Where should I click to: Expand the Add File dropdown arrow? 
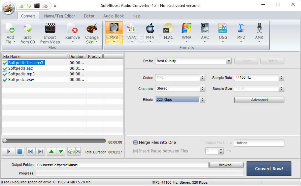click(14, 42)
